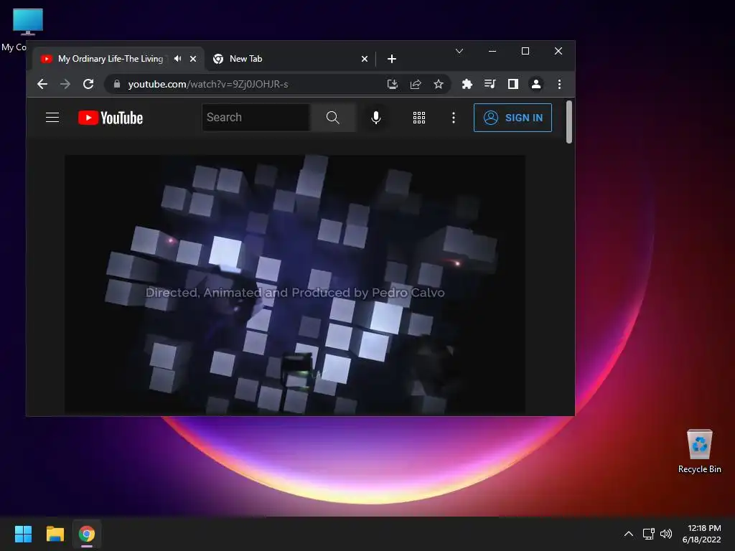Open the Chrome extensions puzzle icon
This screenshot has width=735, height=551.
467,85
